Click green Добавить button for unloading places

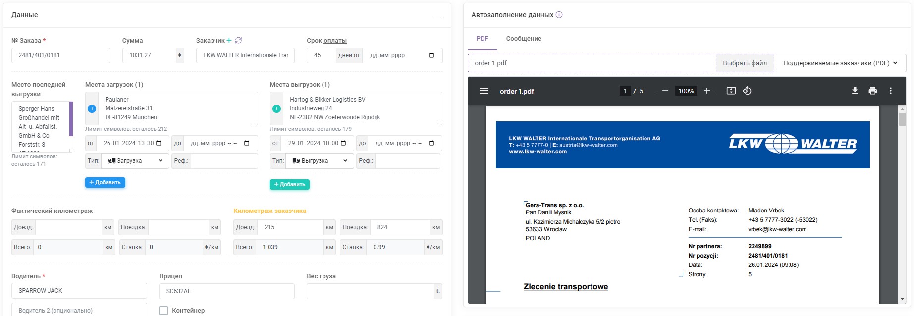point(290,184)
